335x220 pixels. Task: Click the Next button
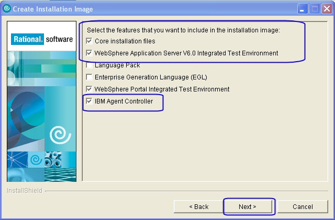248,206
